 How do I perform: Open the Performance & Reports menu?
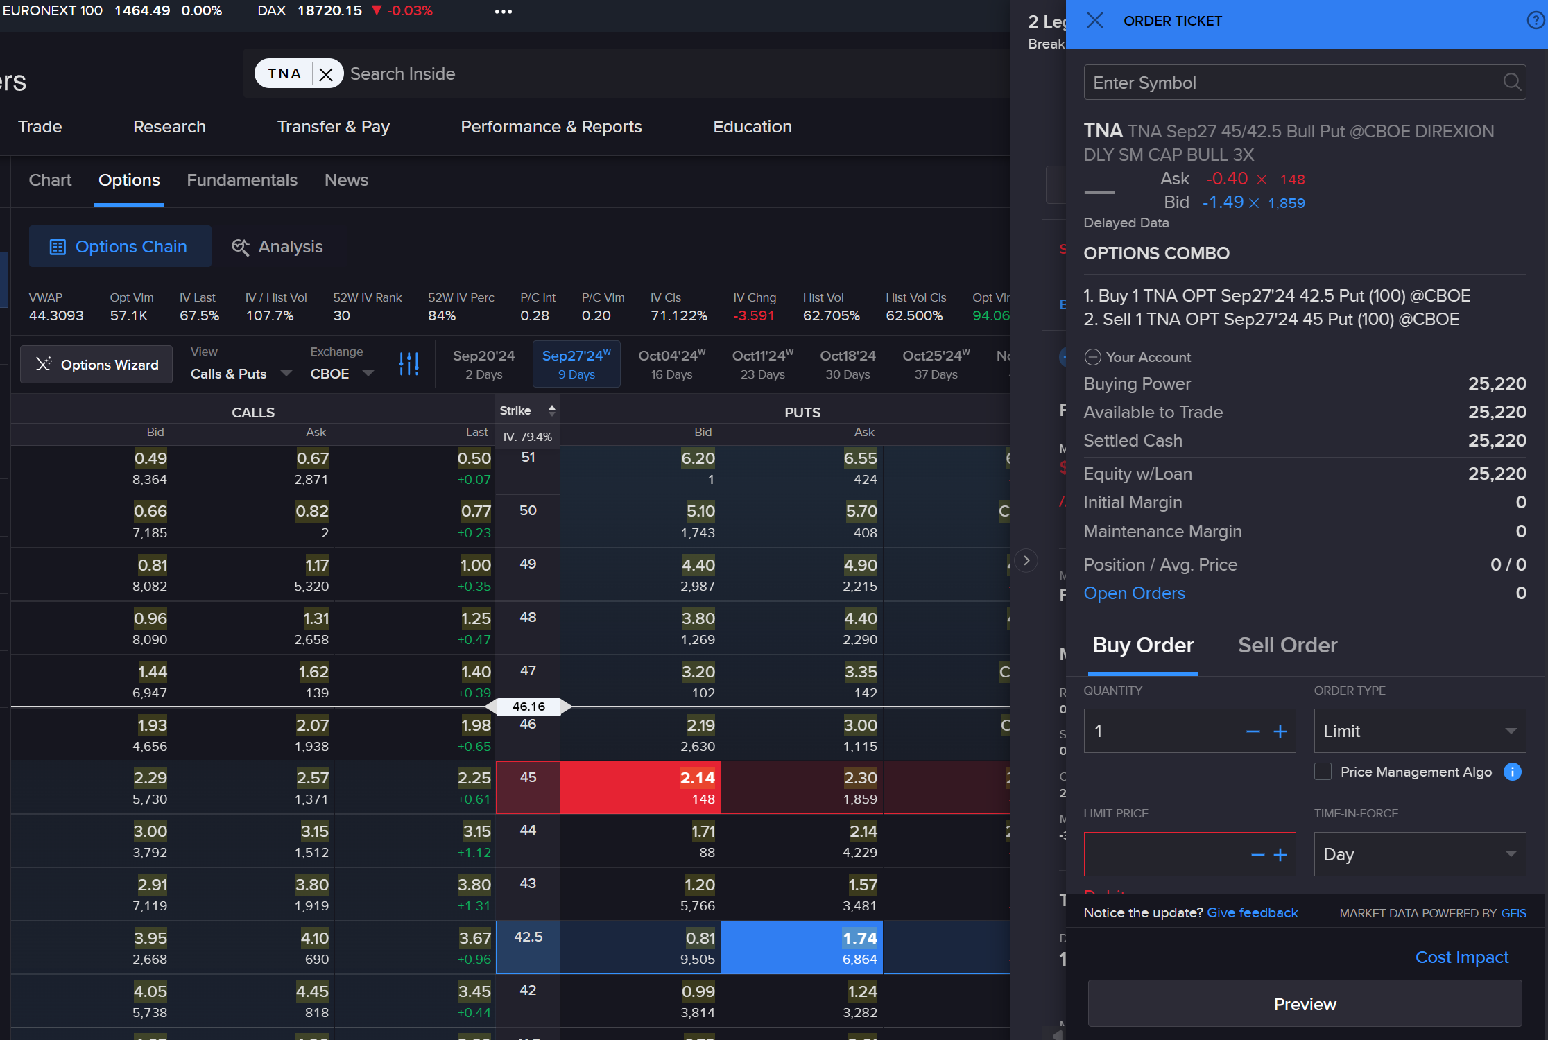pyautogui.click(x=551, y=127)
